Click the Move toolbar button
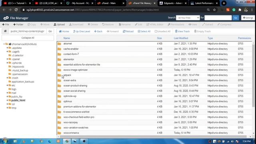The width and height of the screenshot is (256, 144). pyautogui.click(x=45, y=24)
